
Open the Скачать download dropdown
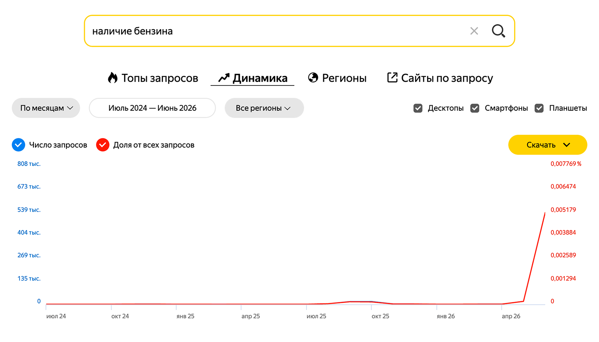(548, 145)
